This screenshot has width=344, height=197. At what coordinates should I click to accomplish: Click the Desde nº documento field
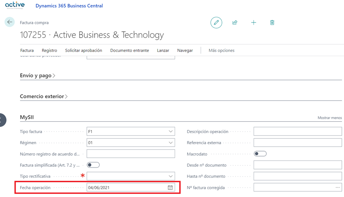tap(298, 165)
